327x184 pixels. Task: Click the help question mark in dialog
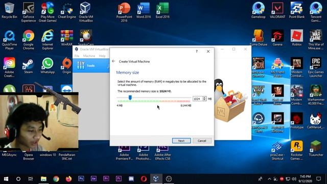tap(197, 51)
